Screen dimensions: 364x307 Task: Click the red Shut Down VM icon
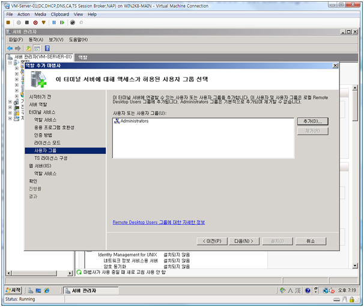click(x=35, y=22)
